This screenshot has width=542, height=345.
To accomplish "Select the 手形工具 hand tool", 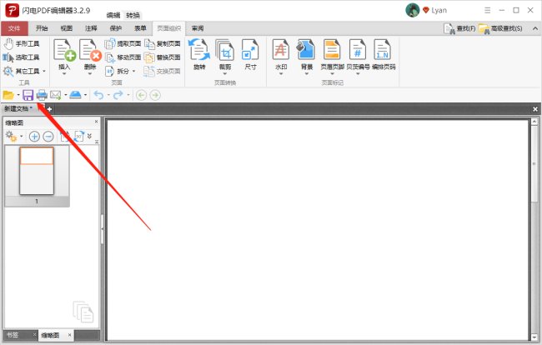I will [x=22, y=44].
